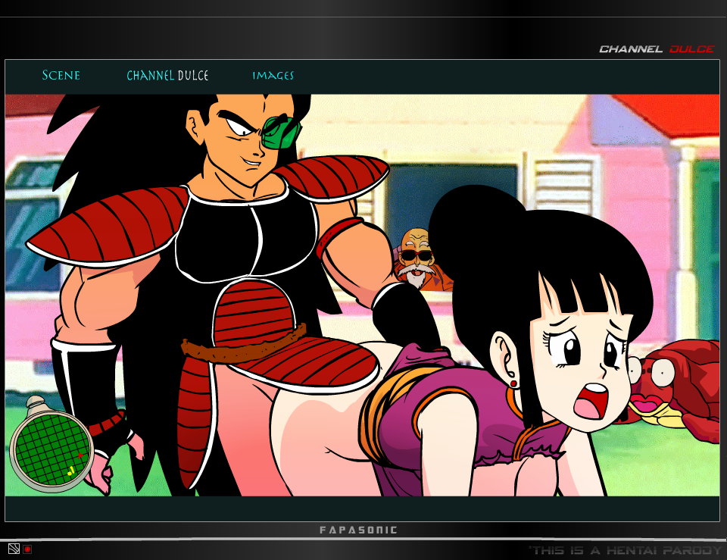Open the Scene menu
The height and width of the screenshot is (560, 727).
61,75
